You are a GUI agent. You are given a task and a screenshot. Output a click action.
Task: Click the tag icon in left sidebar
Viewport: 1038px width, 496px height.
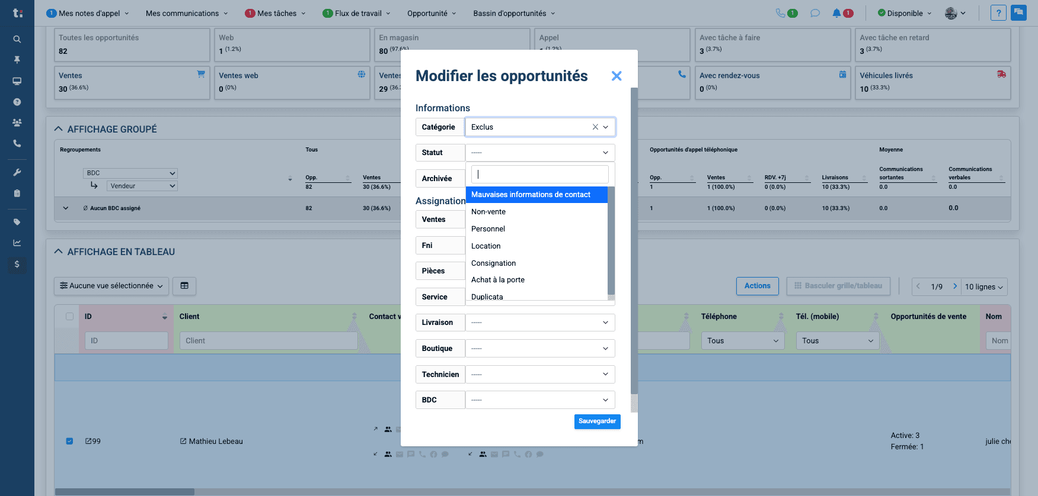click(17, 222)
